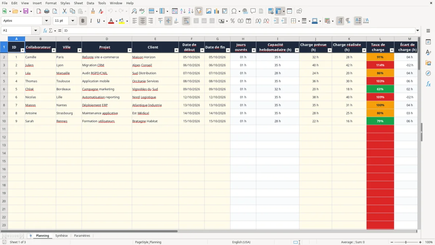435x245 pixels.
Task: Toggle Wrap Text button
Action: (186, 21)
